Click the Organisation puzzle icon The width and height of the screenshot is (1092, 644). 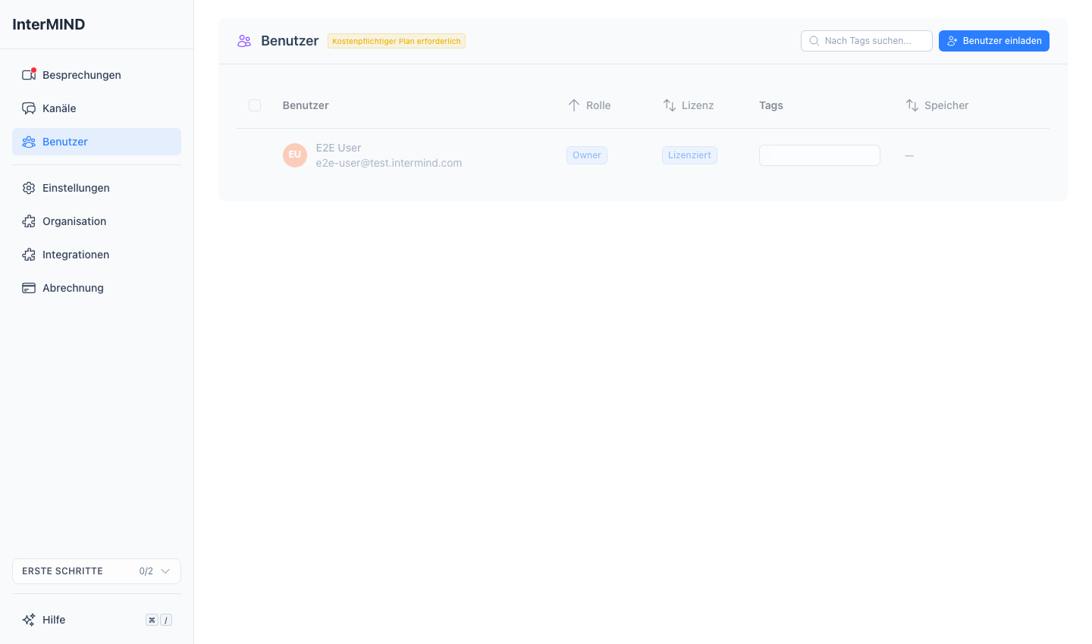click(29, 221)
